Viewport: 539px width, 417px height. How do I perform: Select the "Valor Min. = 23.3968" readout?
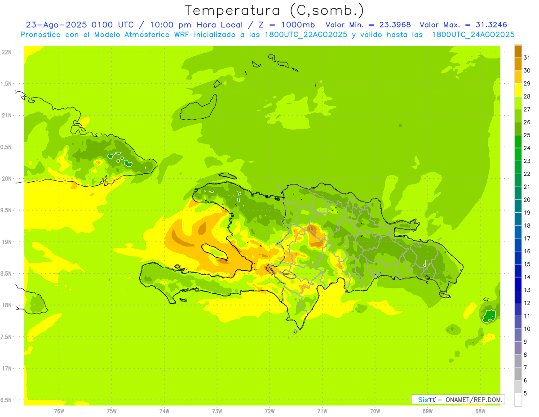coord(368,25)
